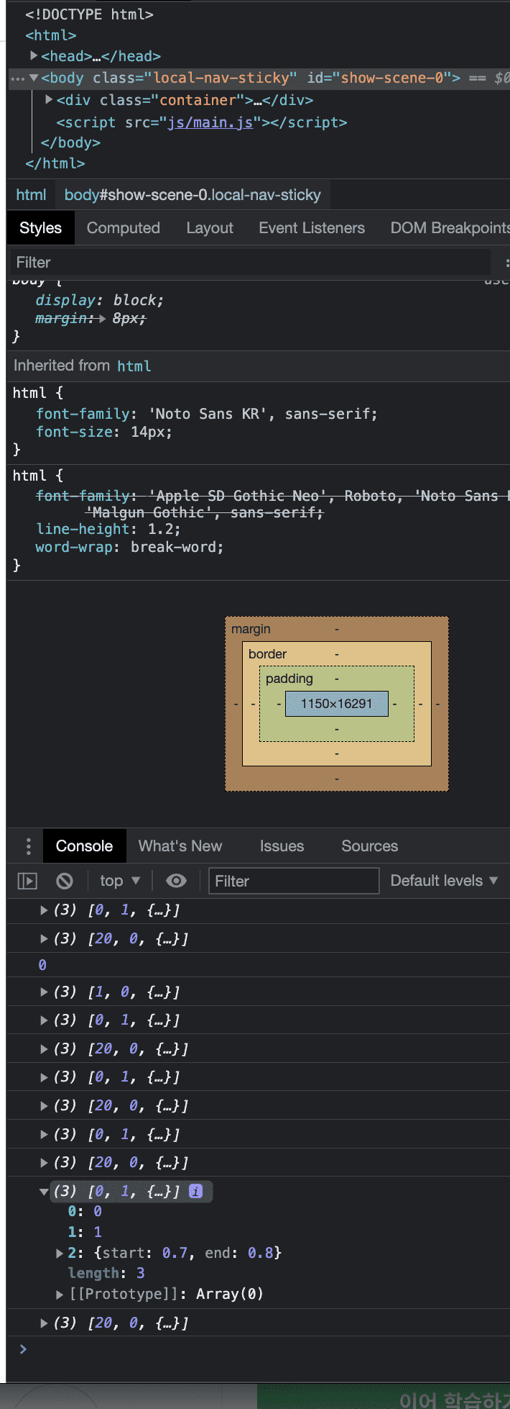Select the script src element row

[202, 122]
